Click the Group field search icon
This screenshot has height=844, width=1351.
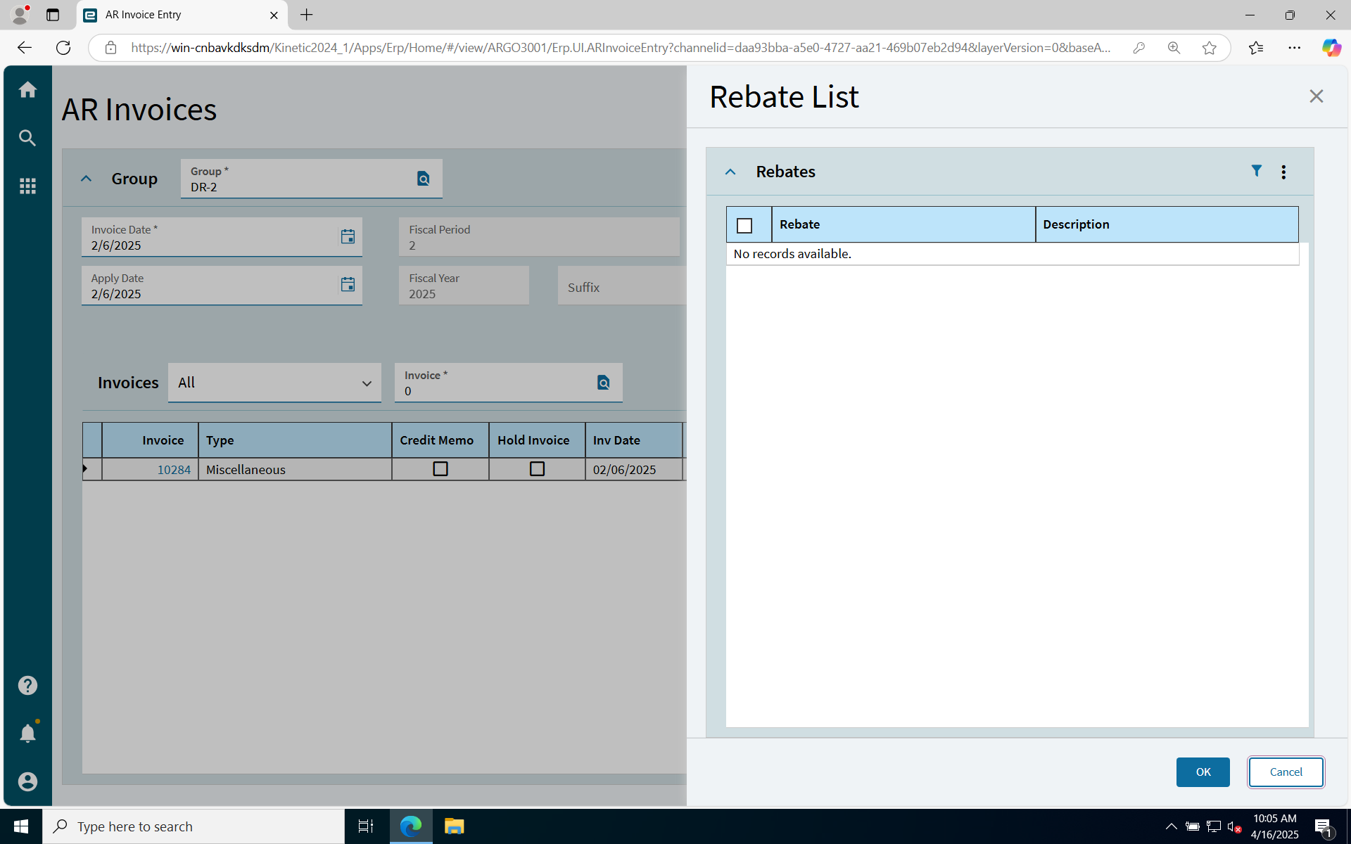click(423, 179)
